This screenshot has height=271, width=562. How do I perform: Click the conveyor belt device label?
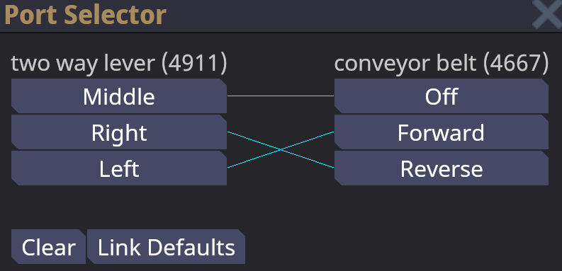[442, 63]
